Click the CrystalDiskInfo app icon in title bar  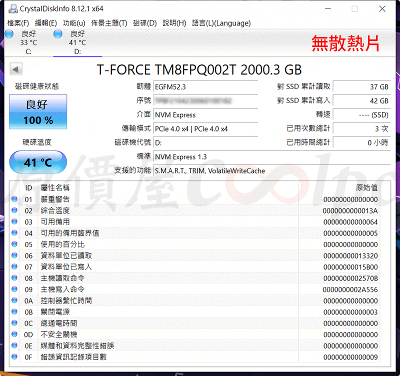pos(13,8)
